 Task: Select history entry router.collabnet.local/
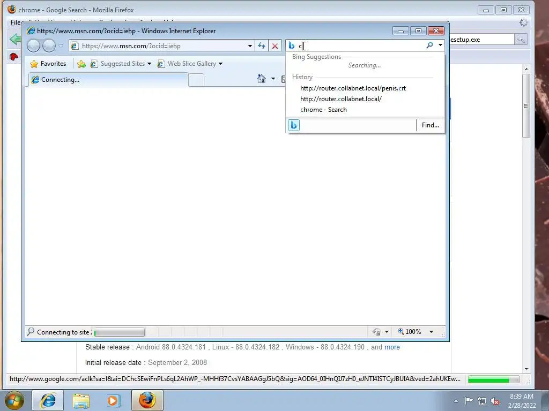coord(340,99)
